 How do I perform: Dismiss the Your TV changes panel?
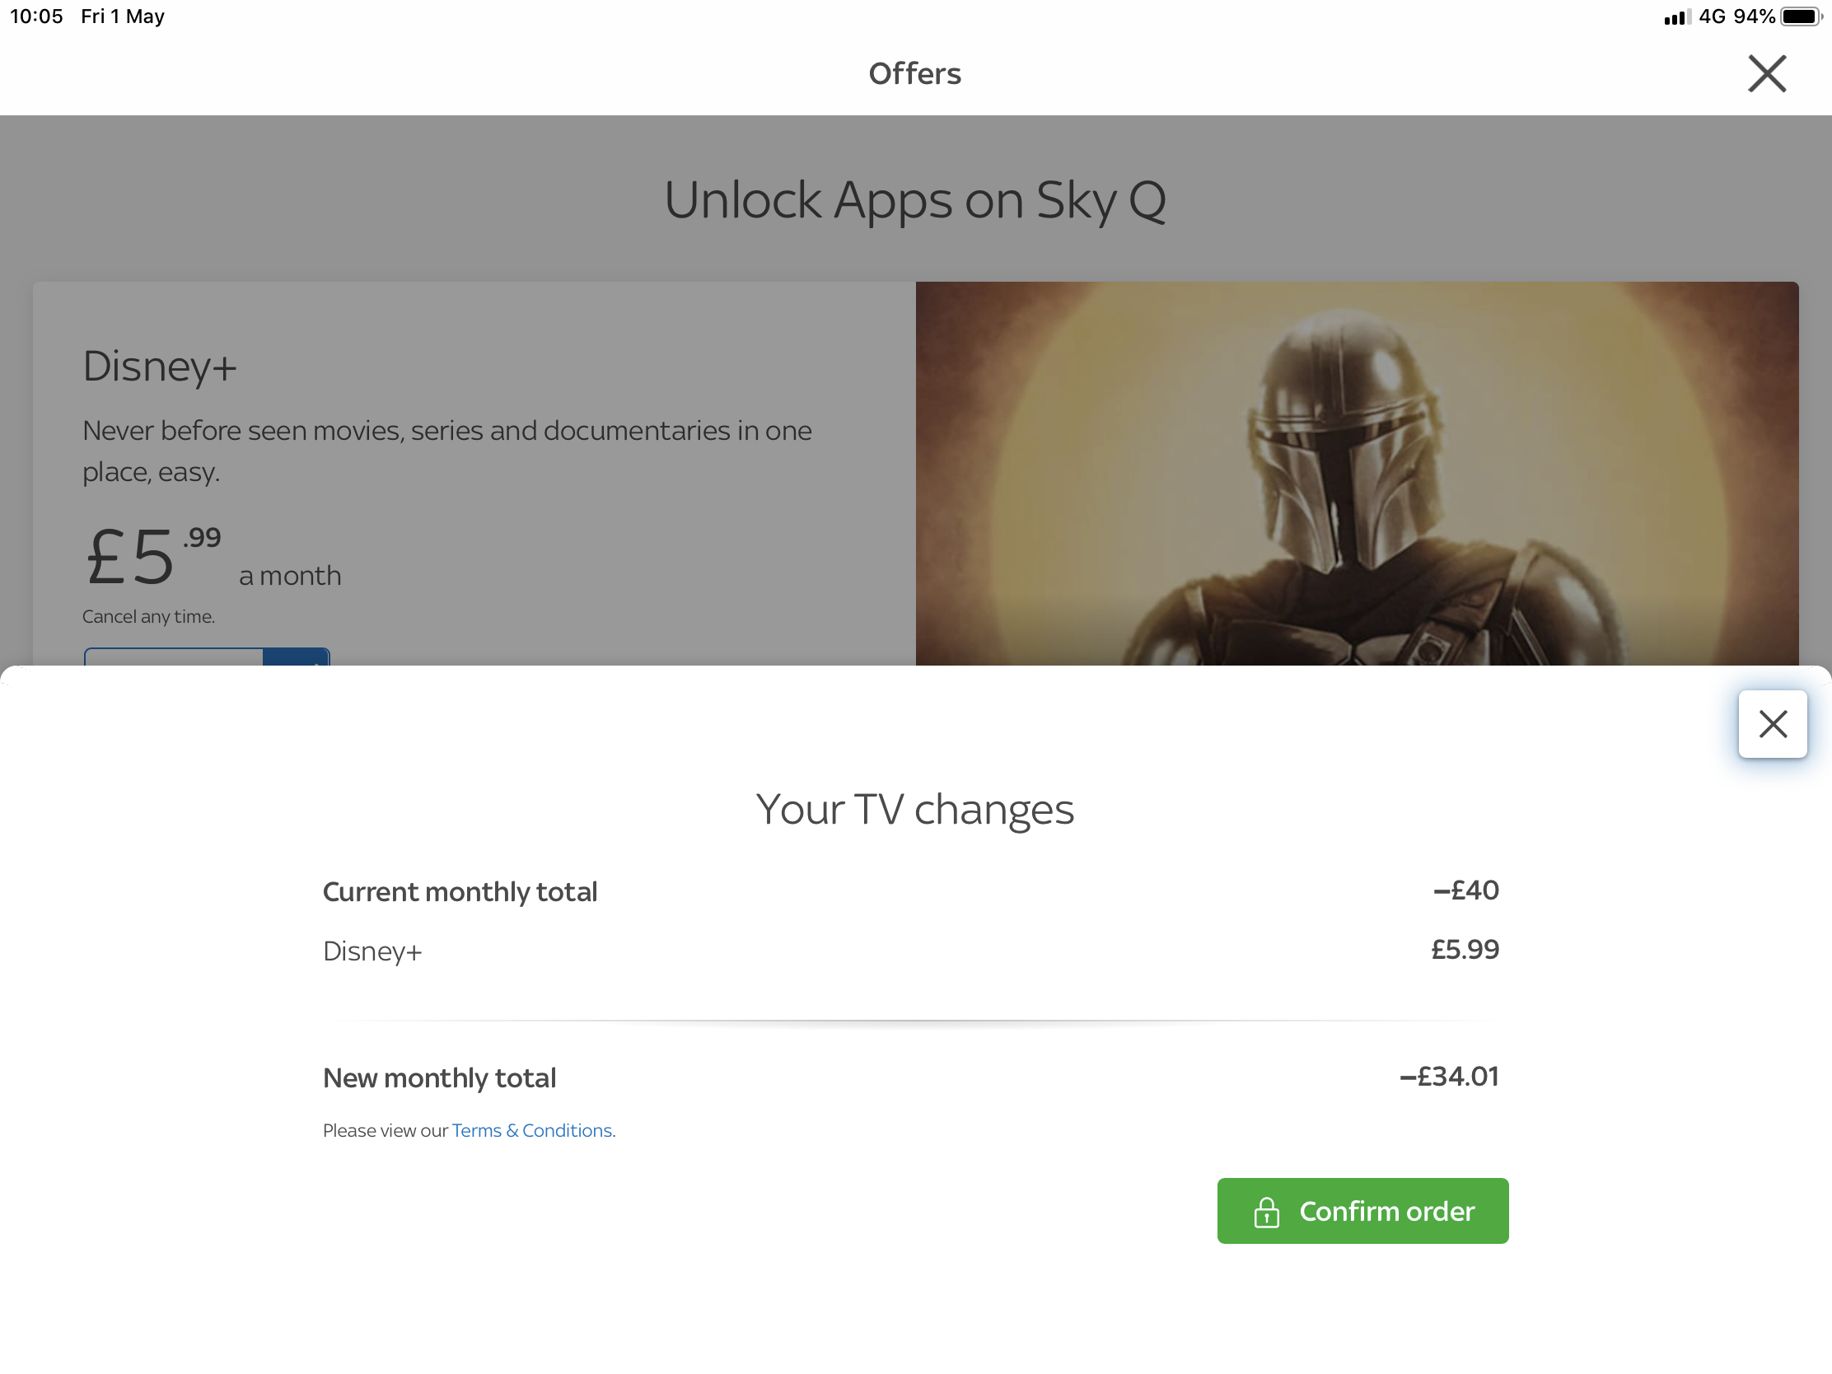pos(1772,724)
